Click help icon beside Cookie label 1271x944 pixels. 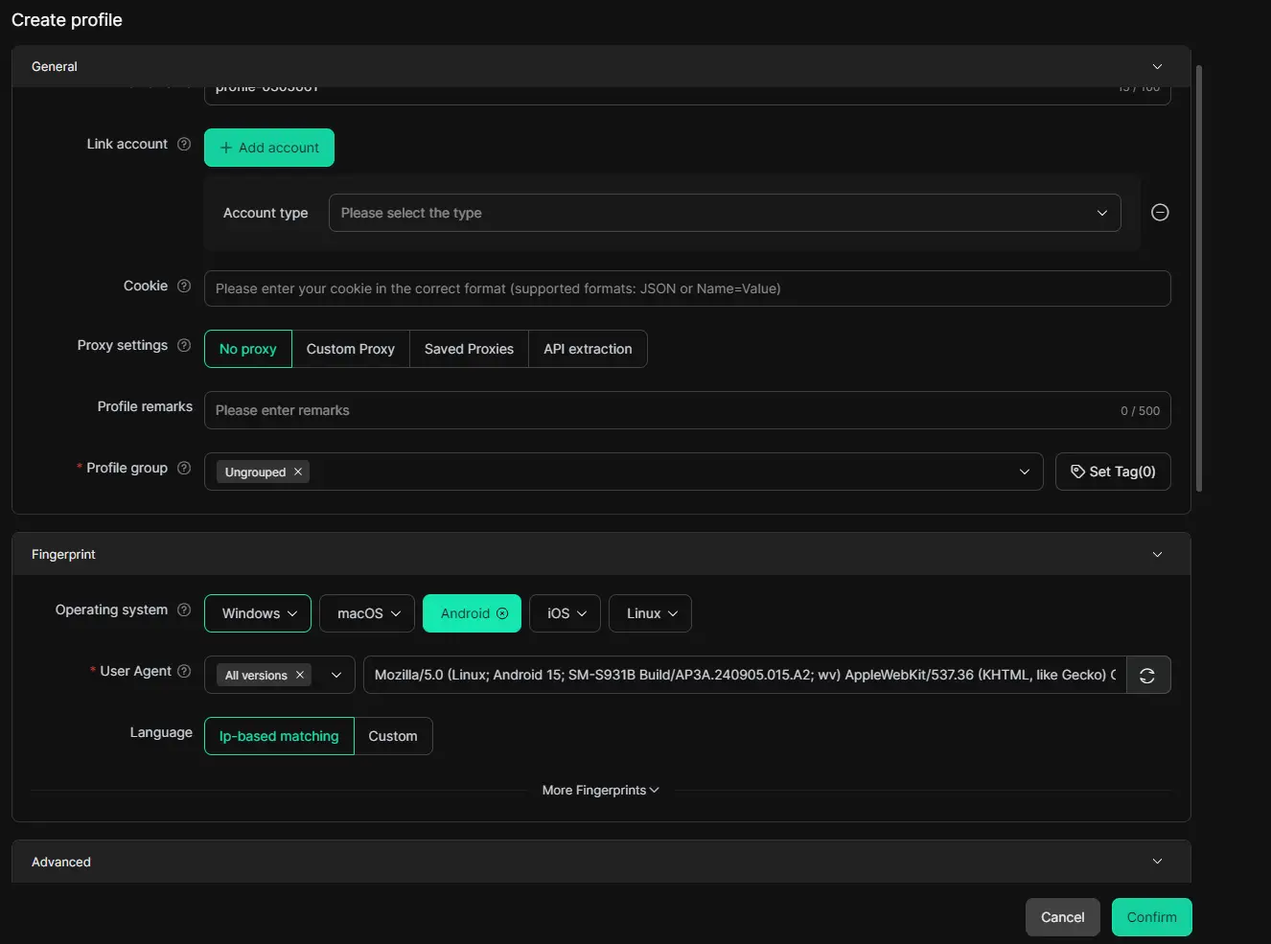tap(184, 286)
